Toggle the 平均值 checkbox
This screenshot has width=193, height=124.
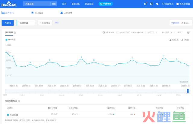point(182,40)
